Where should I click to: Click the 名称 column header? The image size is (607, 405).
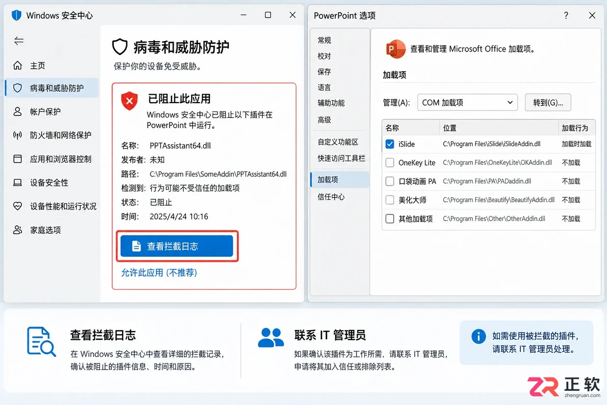tap(392, 128)
